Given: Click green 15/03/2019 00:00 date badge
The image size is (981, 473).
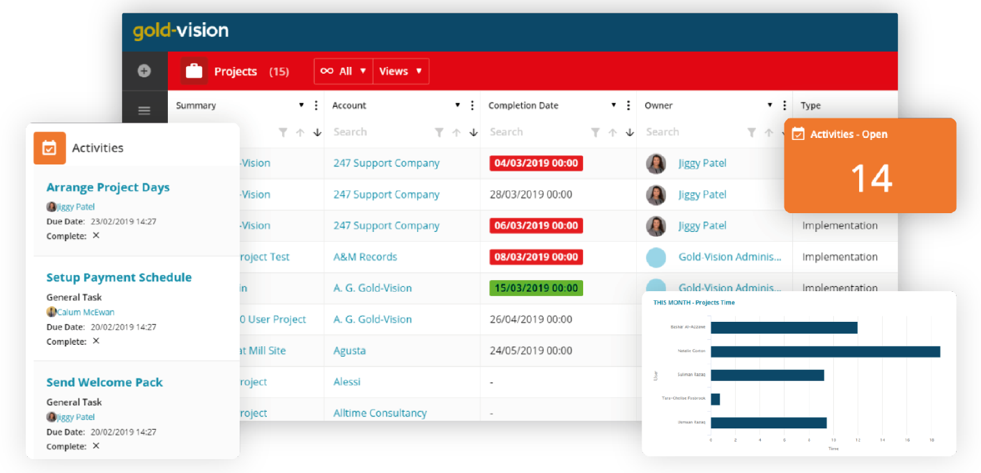Looking at the screenshot, I should coord(536,288).
